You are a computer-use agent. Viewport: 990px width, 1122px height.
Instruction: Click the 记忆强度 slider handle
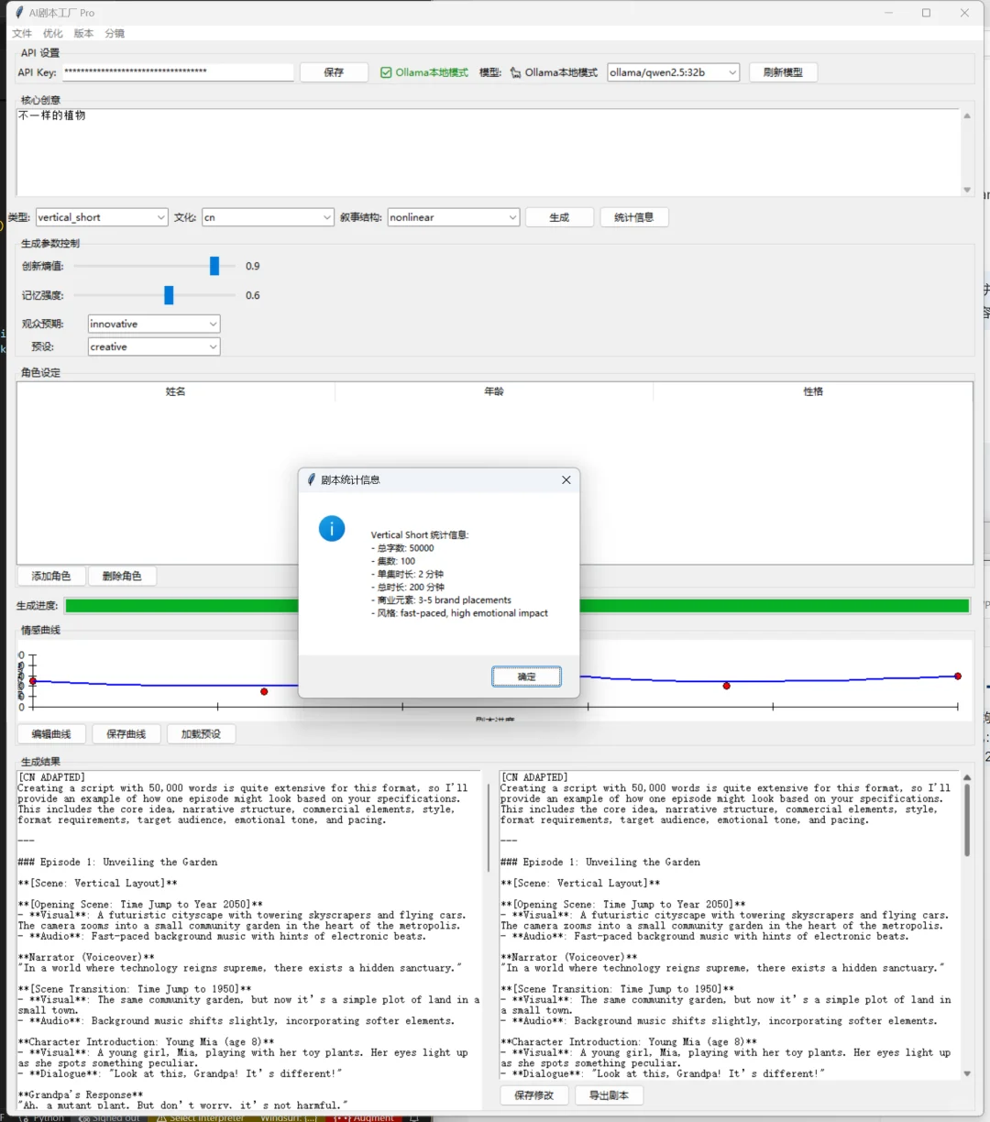pos(169,295)
